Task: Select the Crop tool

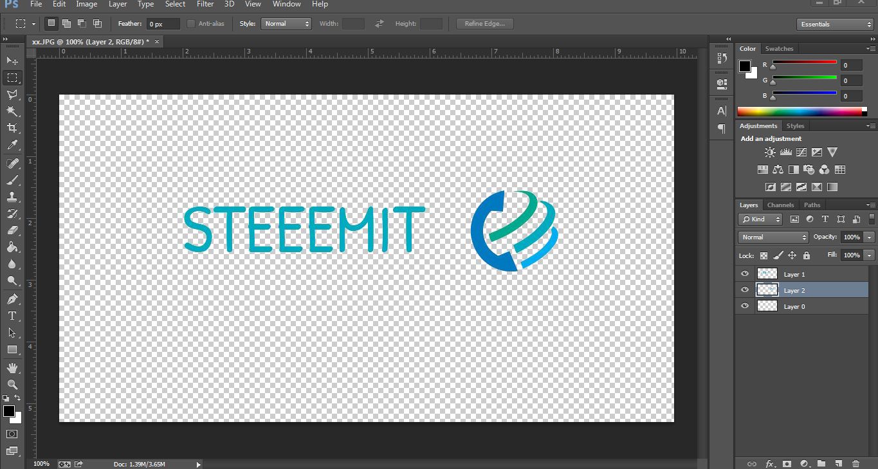Action: tap(12, 129)
